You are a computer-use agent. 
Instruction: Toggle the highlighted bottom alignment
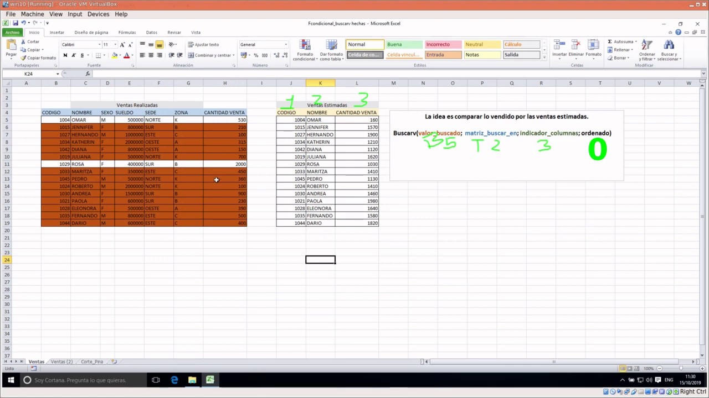pos(159,45)
